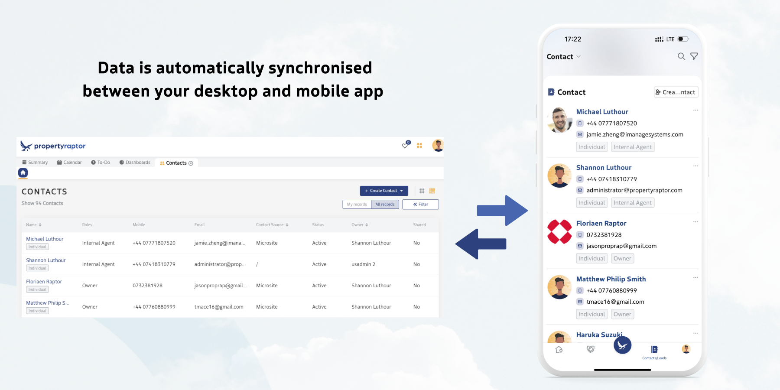Tap the Crea...ntact button on mobile

coord(676,92)
